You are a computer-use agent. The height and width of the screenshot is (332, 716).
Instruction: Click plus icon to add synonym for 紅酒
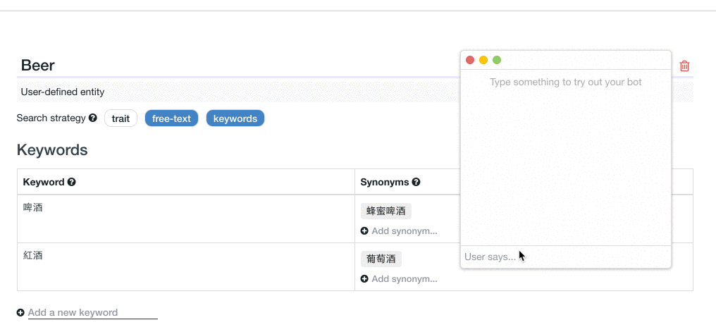364,278
